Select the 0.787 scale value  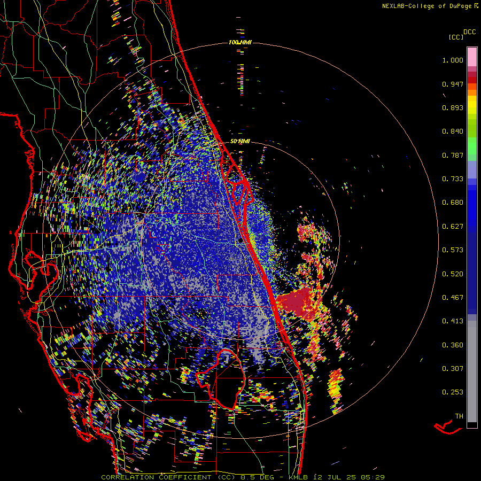point(453,155)
